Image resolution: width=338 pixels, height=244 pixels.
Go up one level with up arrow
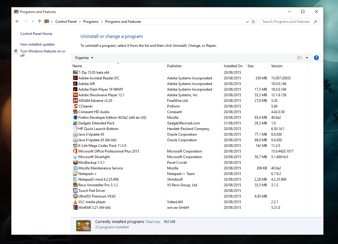[x=39, y=21]
